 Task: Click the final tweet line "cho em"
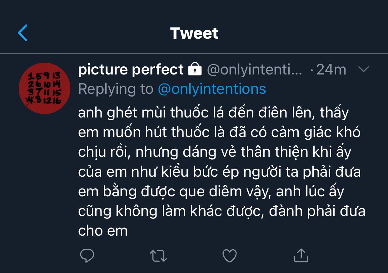103,231
